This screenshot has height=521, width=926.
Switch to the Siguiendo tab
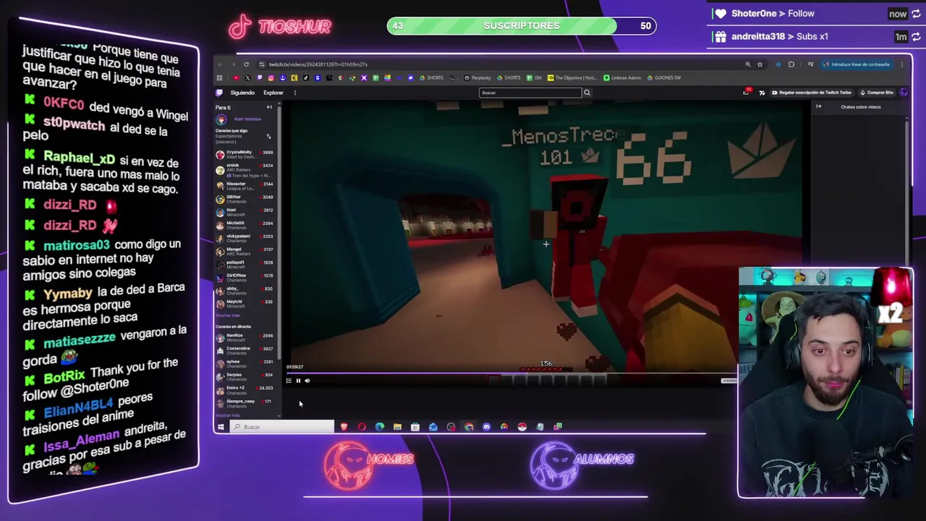pyautogui.click(x=242, y=93)
